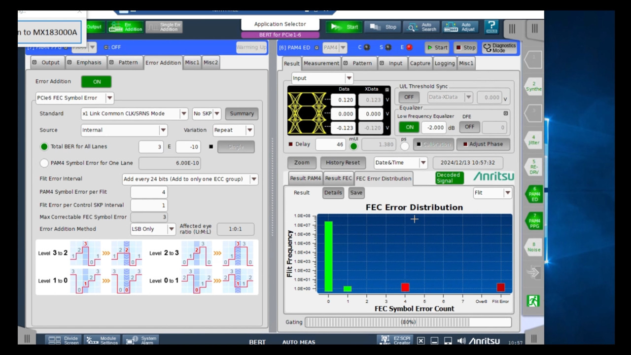Select PAM4 Symbol Error for One Lane
Screen dimensions: 631x355
click(x=44, y=163)
